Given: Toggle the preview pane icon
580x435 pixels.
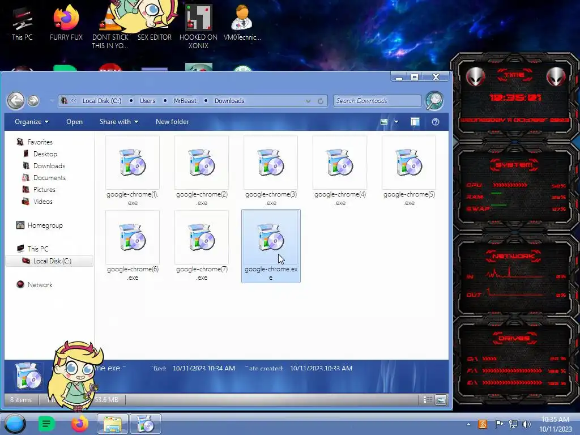Looking at the screenshot, I should [x=415, y=122].
